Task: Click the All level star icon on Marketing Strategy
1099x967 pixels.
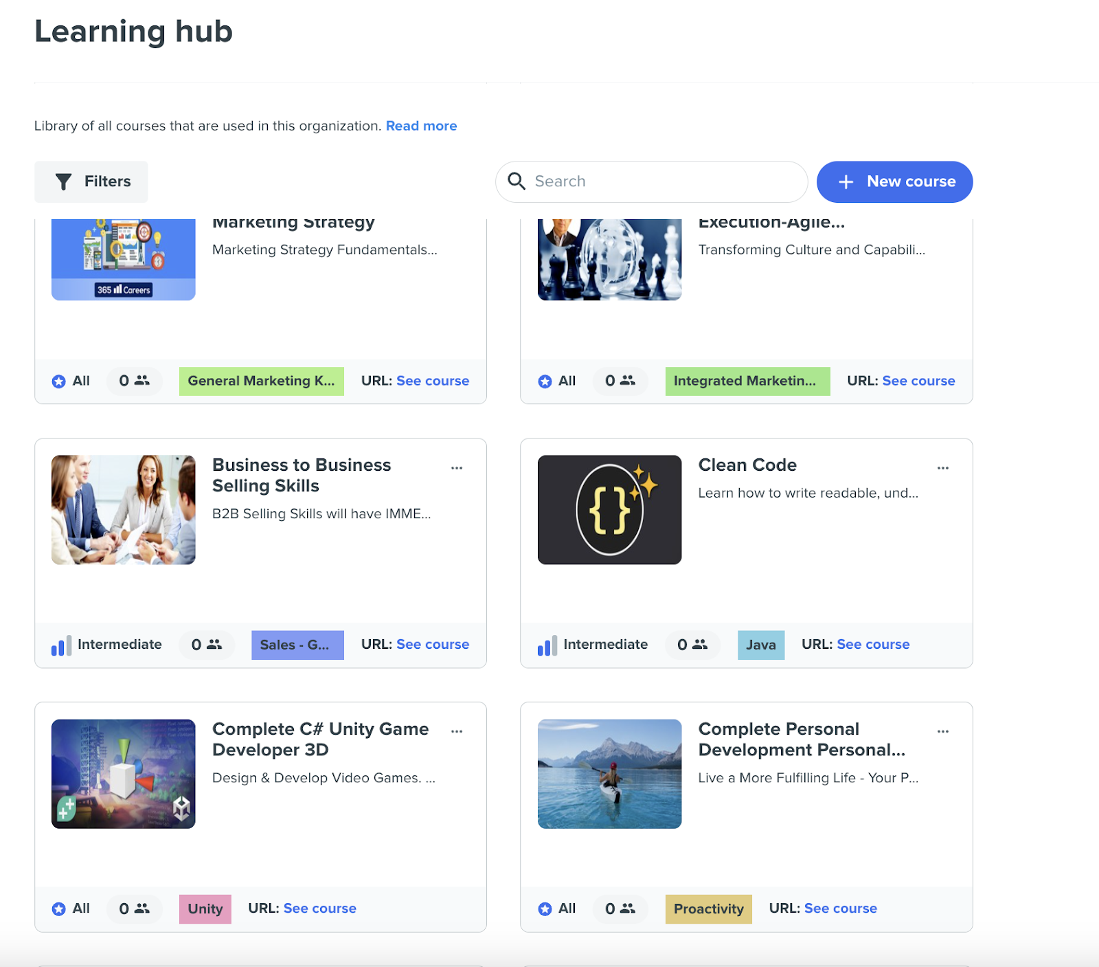Action: tap(59, 381)
